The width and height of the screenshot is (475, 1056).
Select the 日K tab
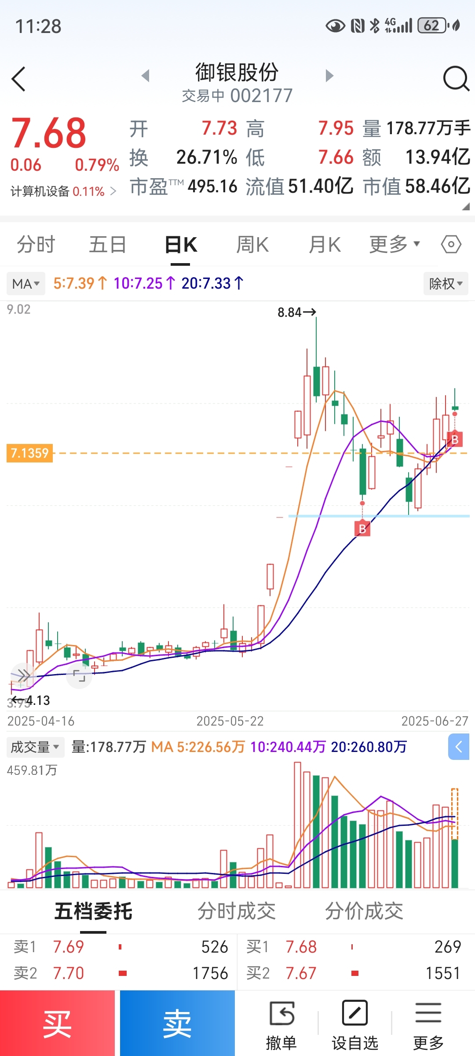(x=180, y=244)
